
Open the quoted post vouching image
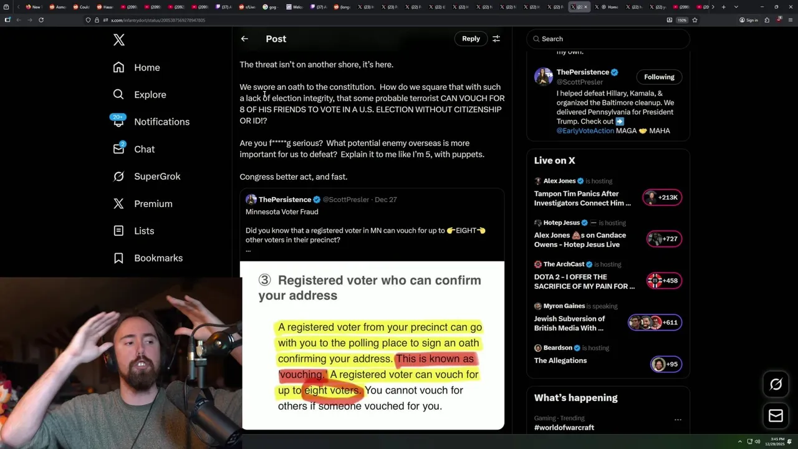(x=372, y=345)
